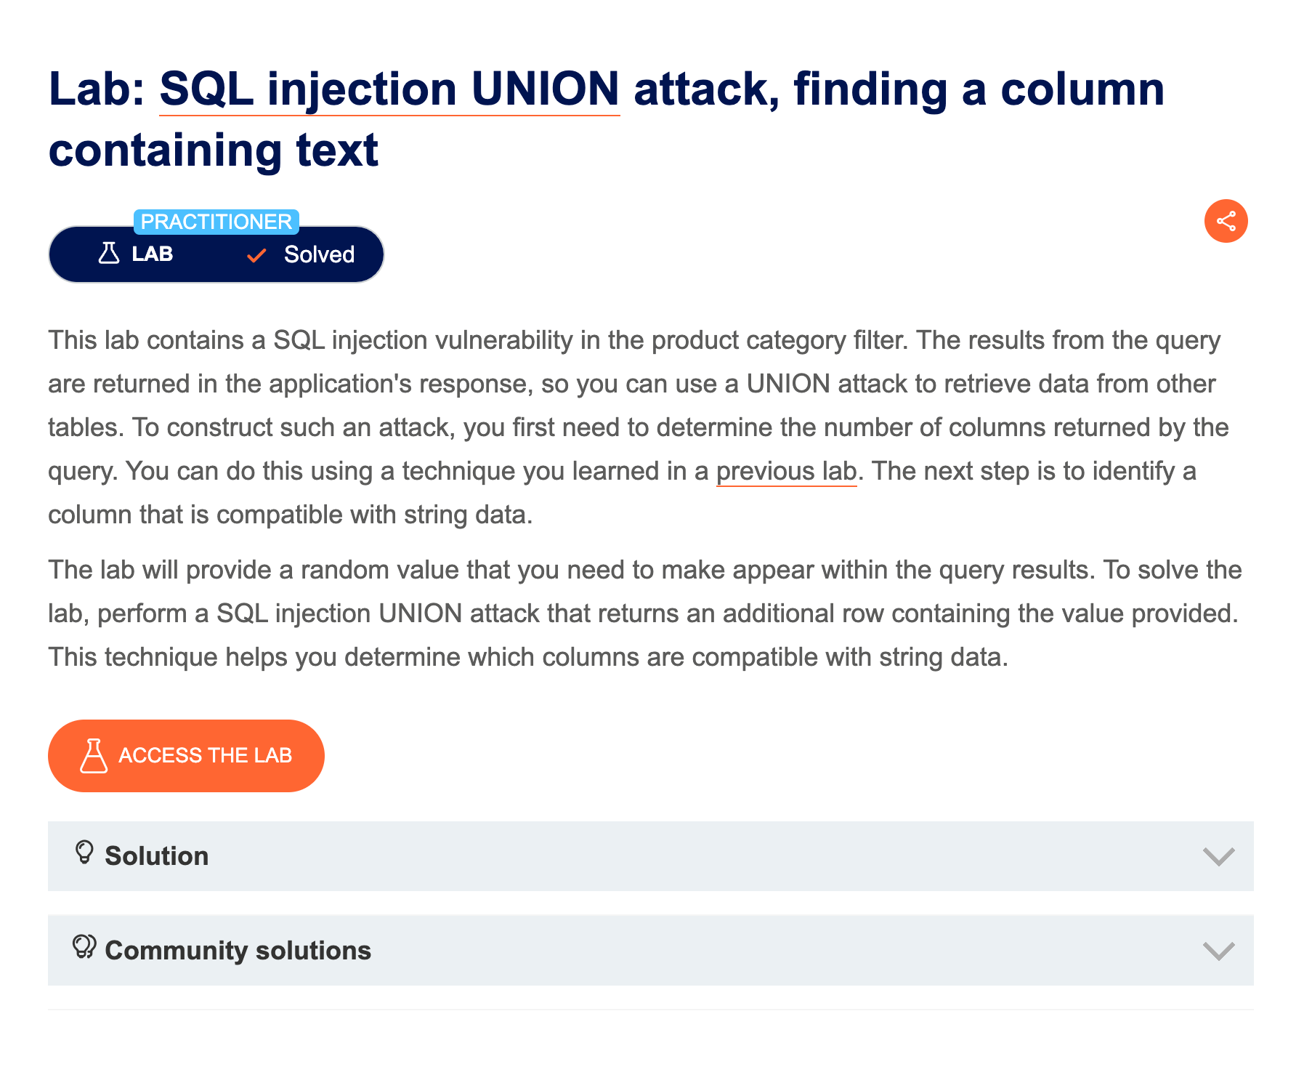Open the Community solutions section header
Image resolution: width=1312 pixels, height=1067 pixels.
pyautogui.click(x=238, y=951)
